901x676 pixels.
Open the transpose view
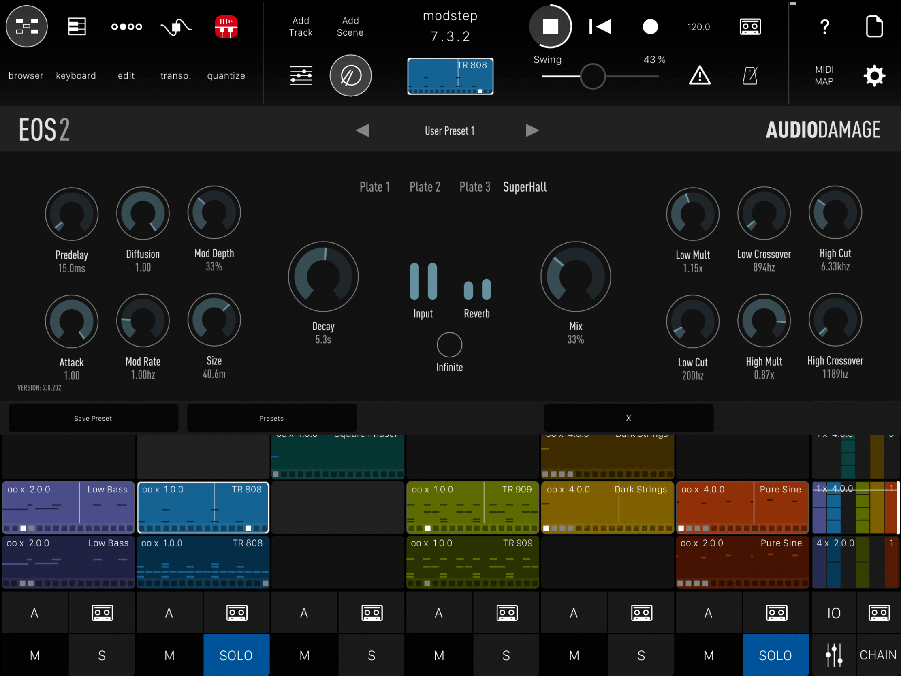tap(175, 75)
